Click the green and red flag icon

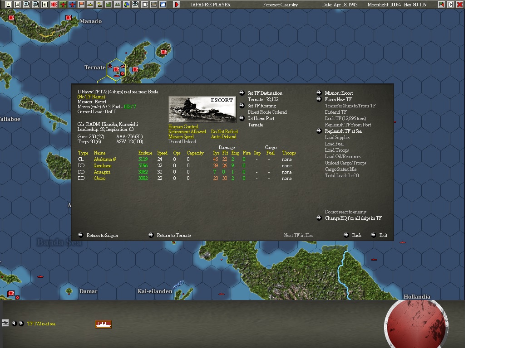click(442, 5)
